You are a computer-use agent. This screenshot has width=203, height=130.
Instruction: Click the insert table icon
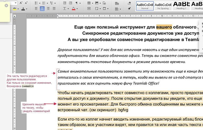(89, 3)
